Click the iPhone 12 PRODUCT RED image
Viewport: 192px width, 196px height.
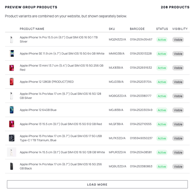11,82
